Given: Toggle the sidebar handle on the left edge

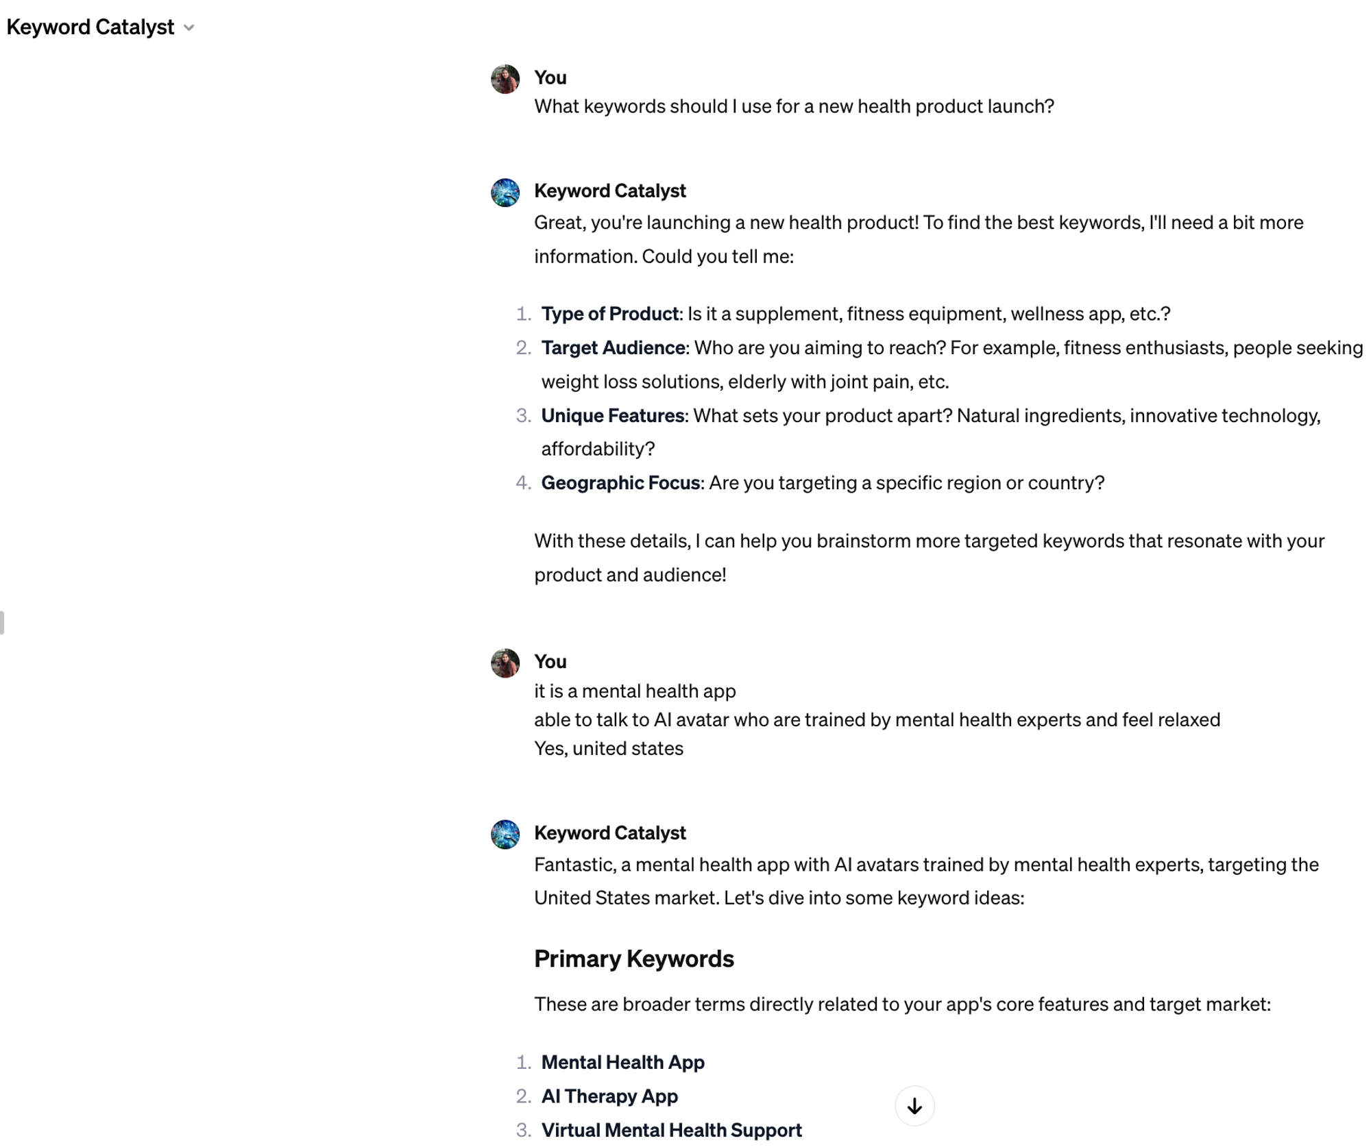Looking at the screenshot, I should (x=2, y=622).
